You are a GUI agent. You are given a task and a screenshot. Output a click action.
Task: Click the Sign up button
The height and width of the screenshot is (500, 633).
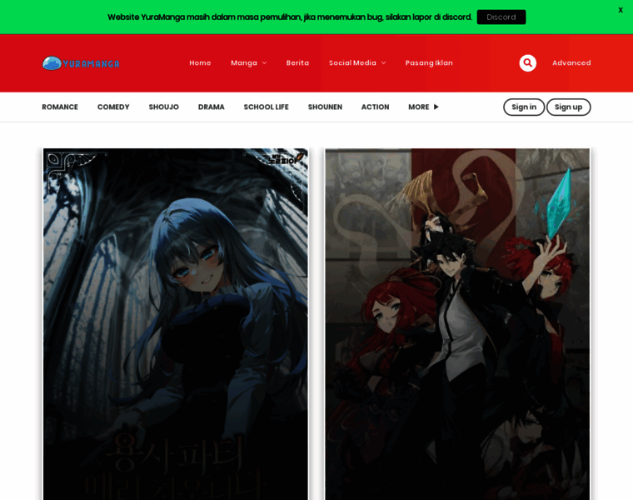coord(568,107)
